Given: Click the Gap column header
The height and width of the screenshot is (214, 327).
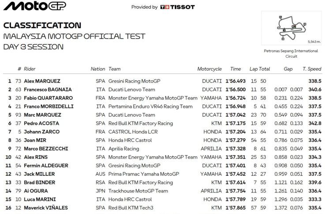Looking at the screenshot, I should click(288, 69).
